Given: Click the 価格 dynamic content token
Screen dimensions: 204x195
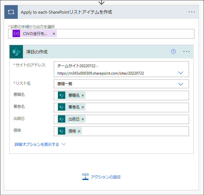Looking at the screenshot, I should pyautogui.click(x=70, y=131).
